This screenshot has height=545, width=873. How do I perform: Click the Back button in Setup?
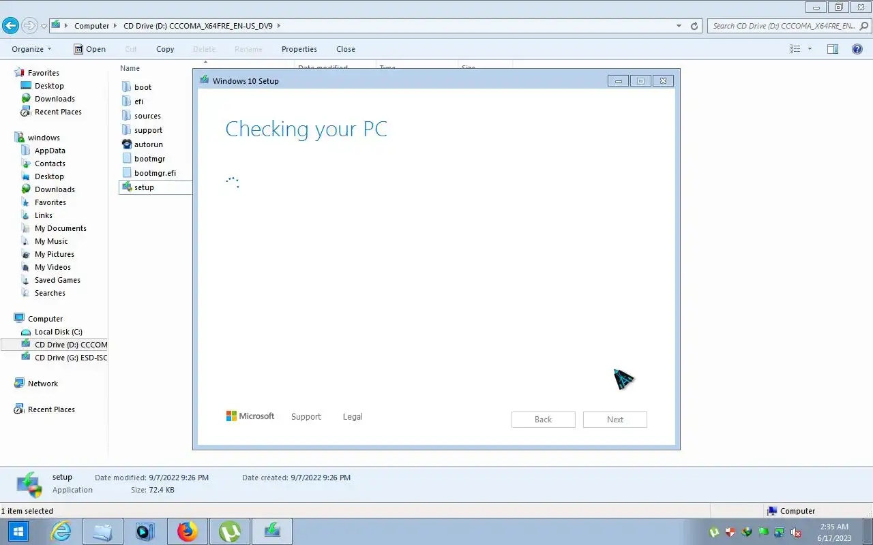(544, 419)
